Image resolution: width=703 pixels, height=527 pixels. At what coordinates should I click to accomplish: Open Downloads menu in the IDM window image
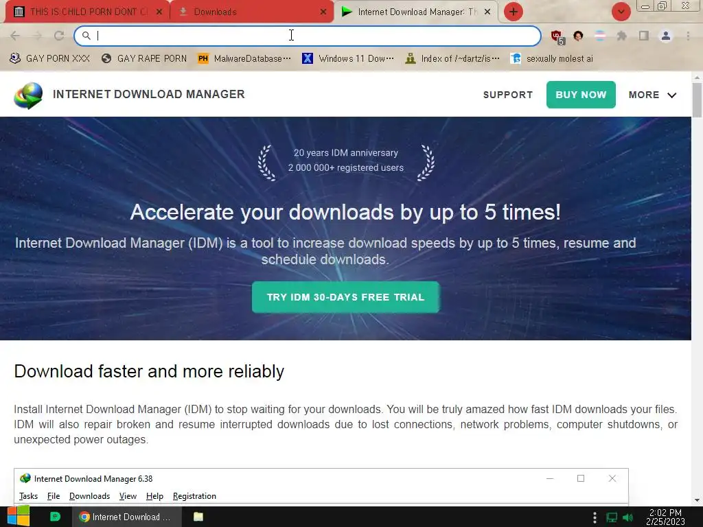[89, 496]
